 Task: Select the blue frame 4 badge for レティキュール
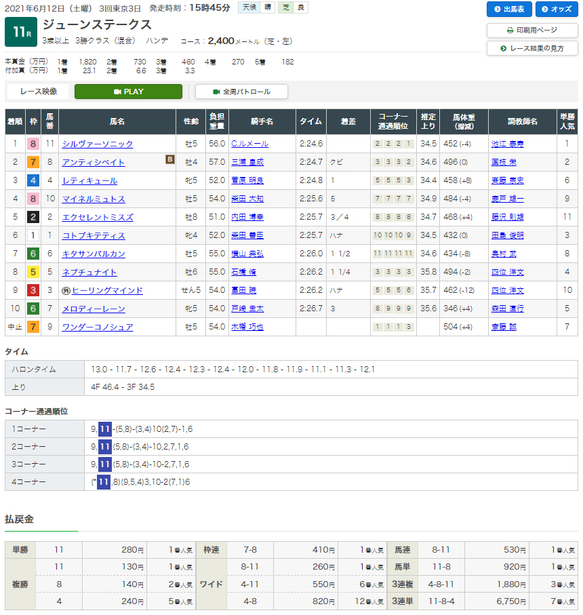[33, 180]
